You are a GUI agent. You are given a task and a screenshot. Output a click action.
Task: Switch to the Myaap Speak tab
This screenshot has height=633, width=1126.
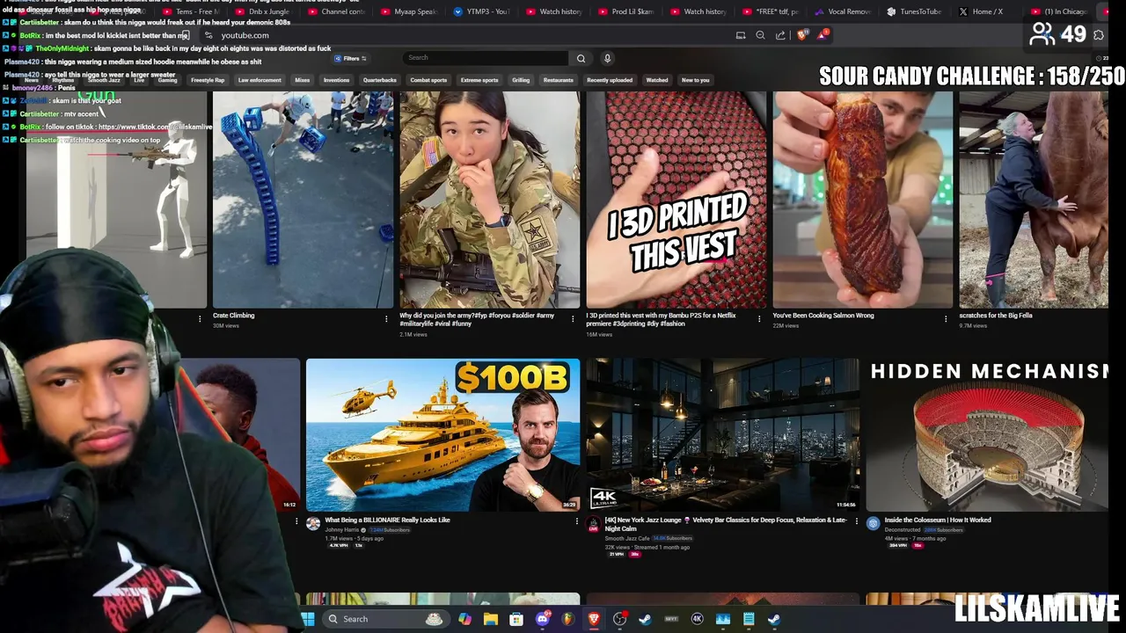[410, 11]
